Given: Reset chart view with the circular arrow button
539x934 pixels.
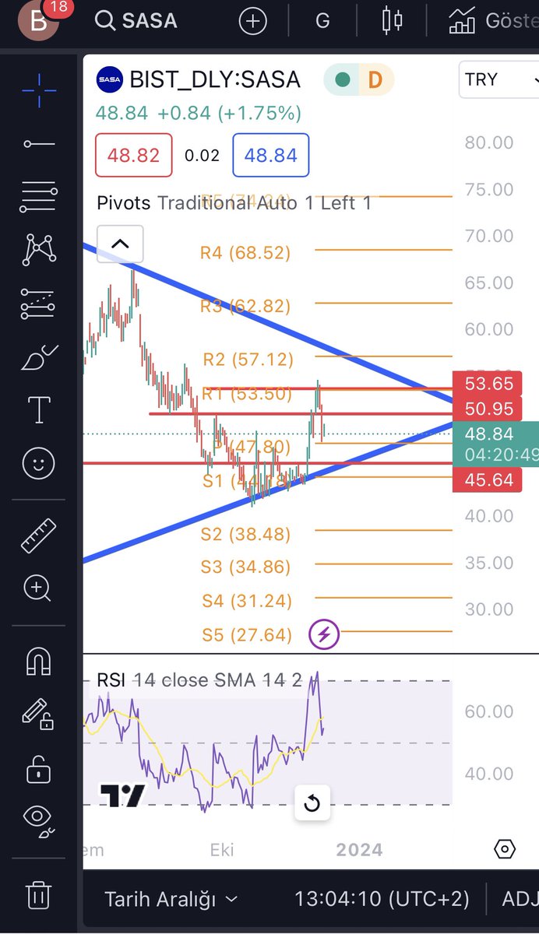Looking at the screenshot, I should [312, 802].
